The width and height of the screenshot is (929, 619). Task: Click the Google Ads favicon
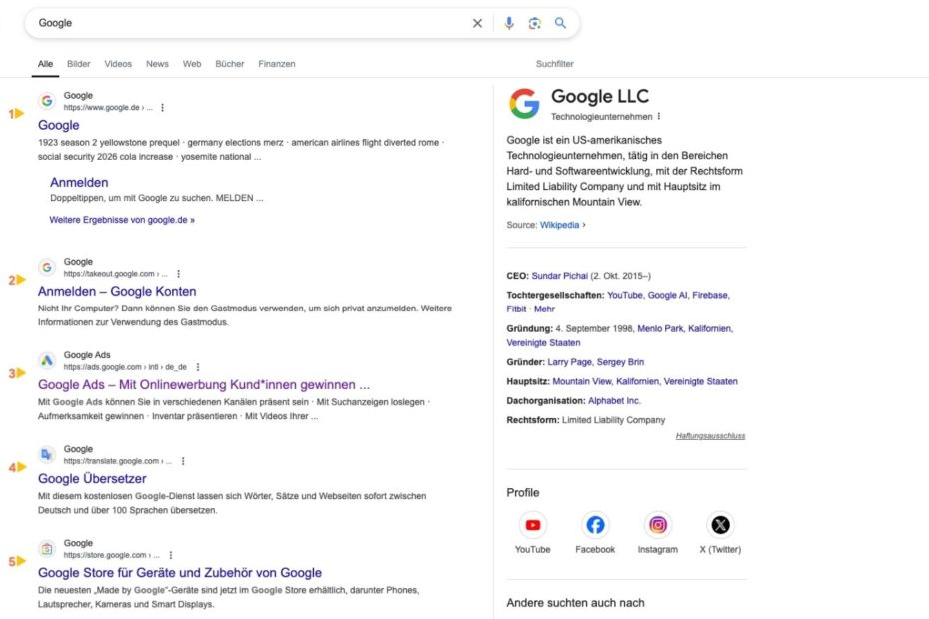pyautogui.click(x=47, y=360)
